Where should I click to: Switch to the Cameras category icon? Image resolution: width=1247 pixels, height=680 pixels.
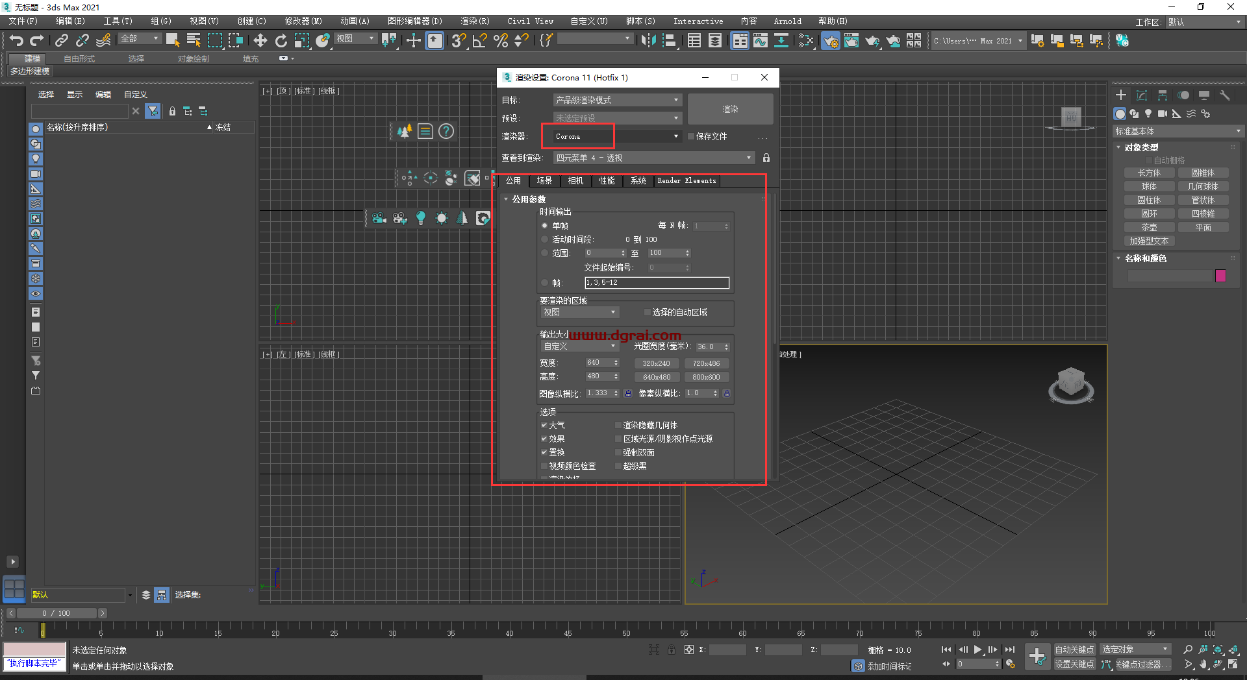click(1163, 114)
